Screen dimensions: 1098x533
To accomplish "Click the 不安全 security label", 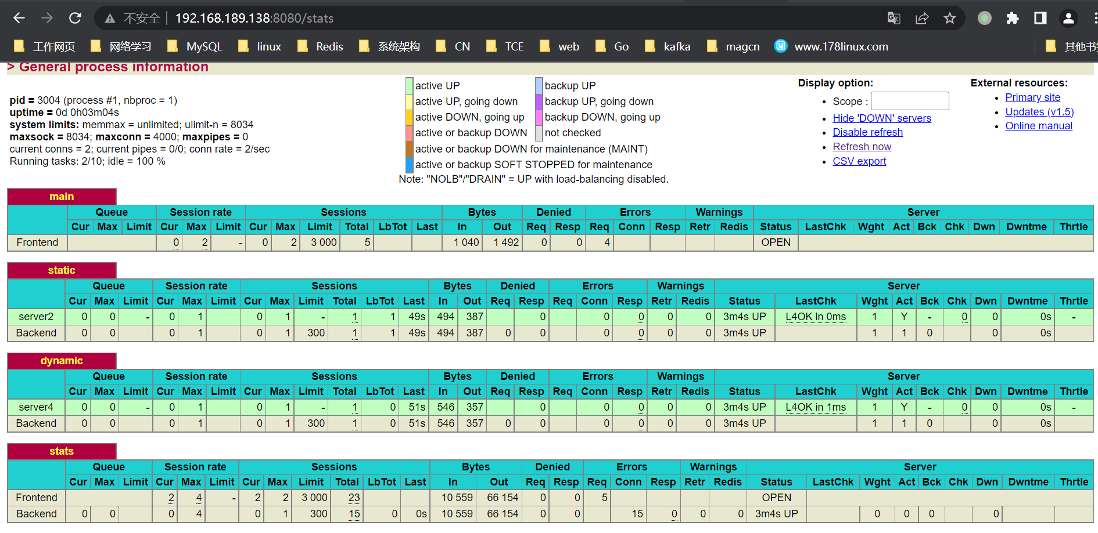I will click(x=142, y=19).
